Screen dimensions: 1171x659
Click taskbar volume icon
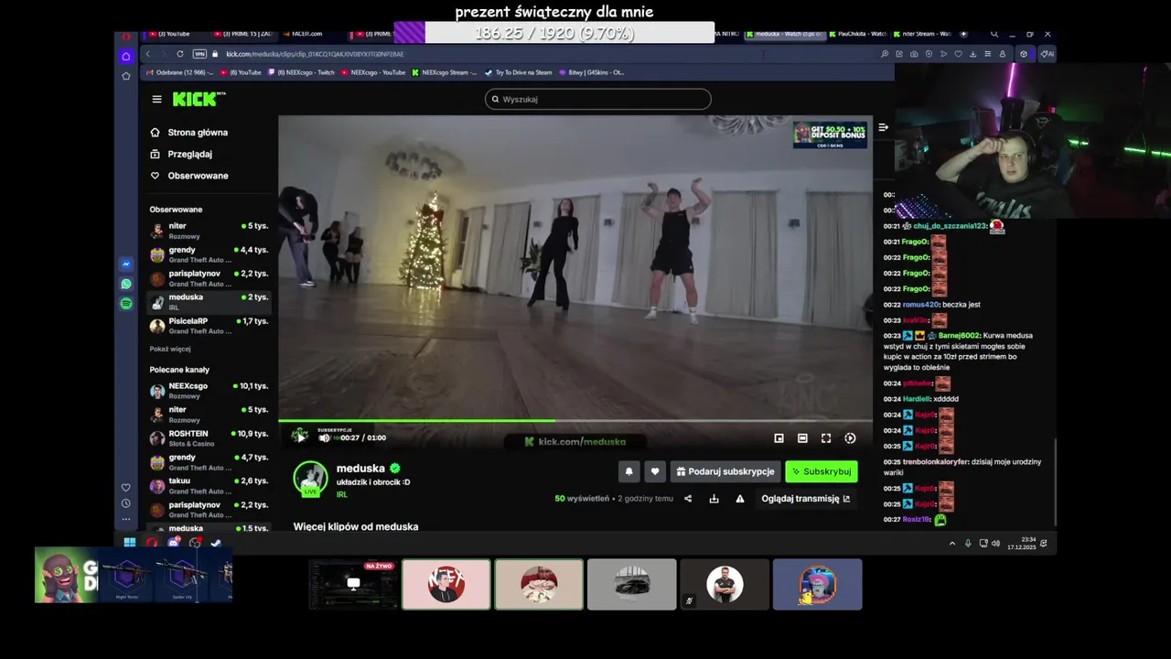[x=995, y=544]
